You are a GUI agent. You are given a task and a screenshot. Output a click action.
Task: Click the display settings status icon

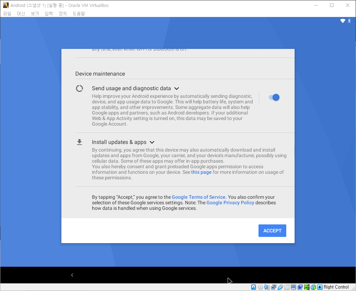point(293,287)
